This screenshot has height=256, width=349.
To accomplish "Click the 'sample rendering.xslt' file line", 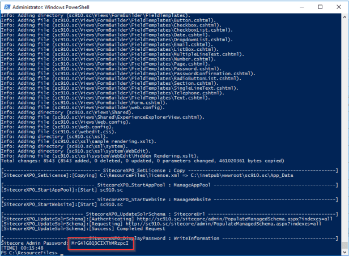I will pyautogui.click(x=79, y=141).
